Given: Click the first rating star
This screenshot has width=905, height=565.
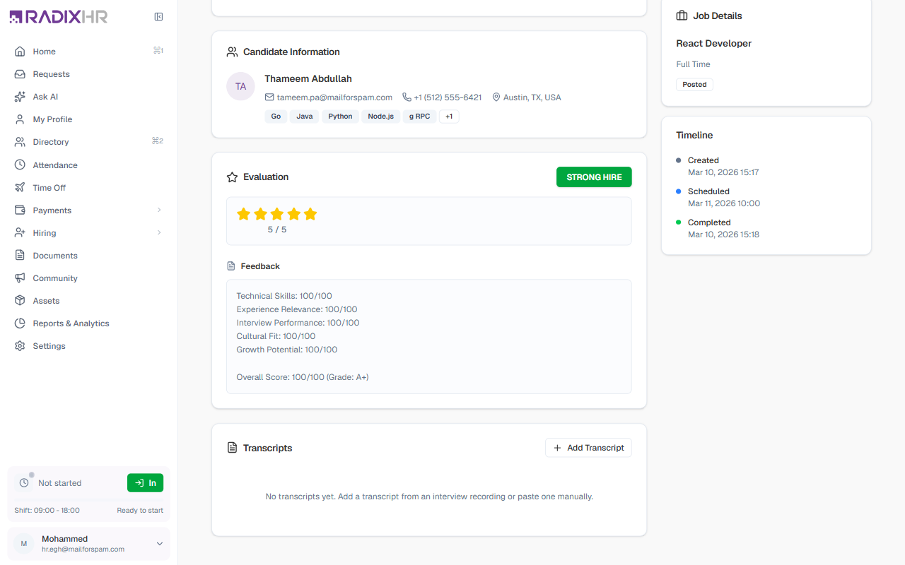Looking at the screenshot, I should tap(244, 214).
